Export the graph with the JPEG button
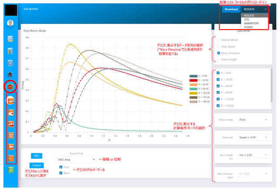 pyautogui.click(x=37, y=156)
